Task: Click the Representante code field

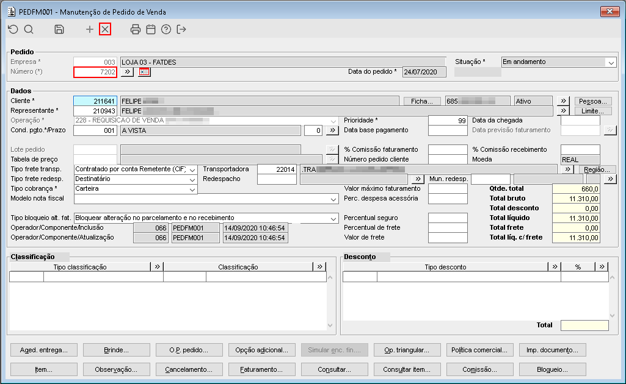Action: point(95,111)
